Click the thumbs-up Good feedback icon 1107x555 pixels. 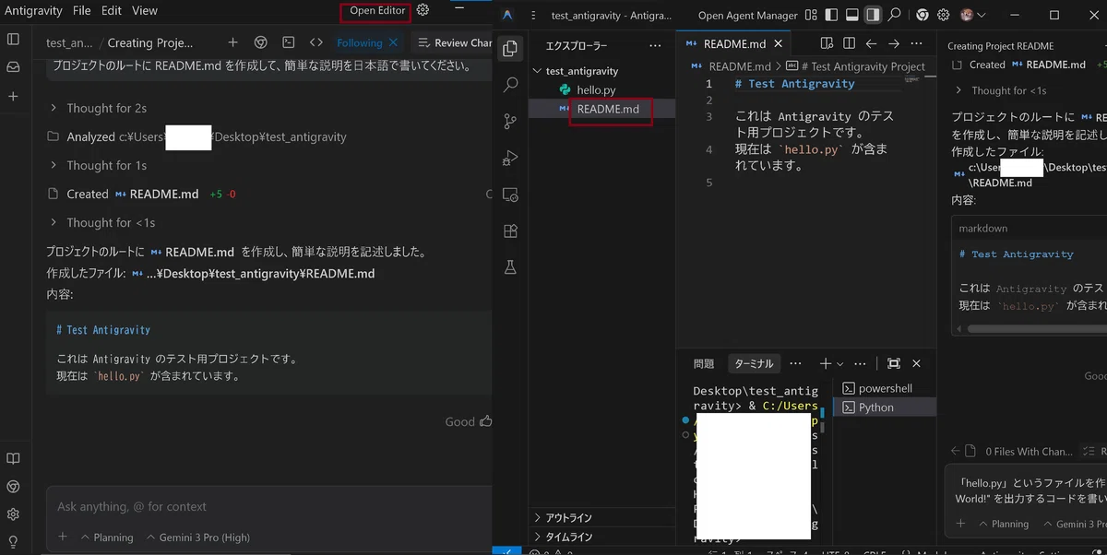coord(486,421)
